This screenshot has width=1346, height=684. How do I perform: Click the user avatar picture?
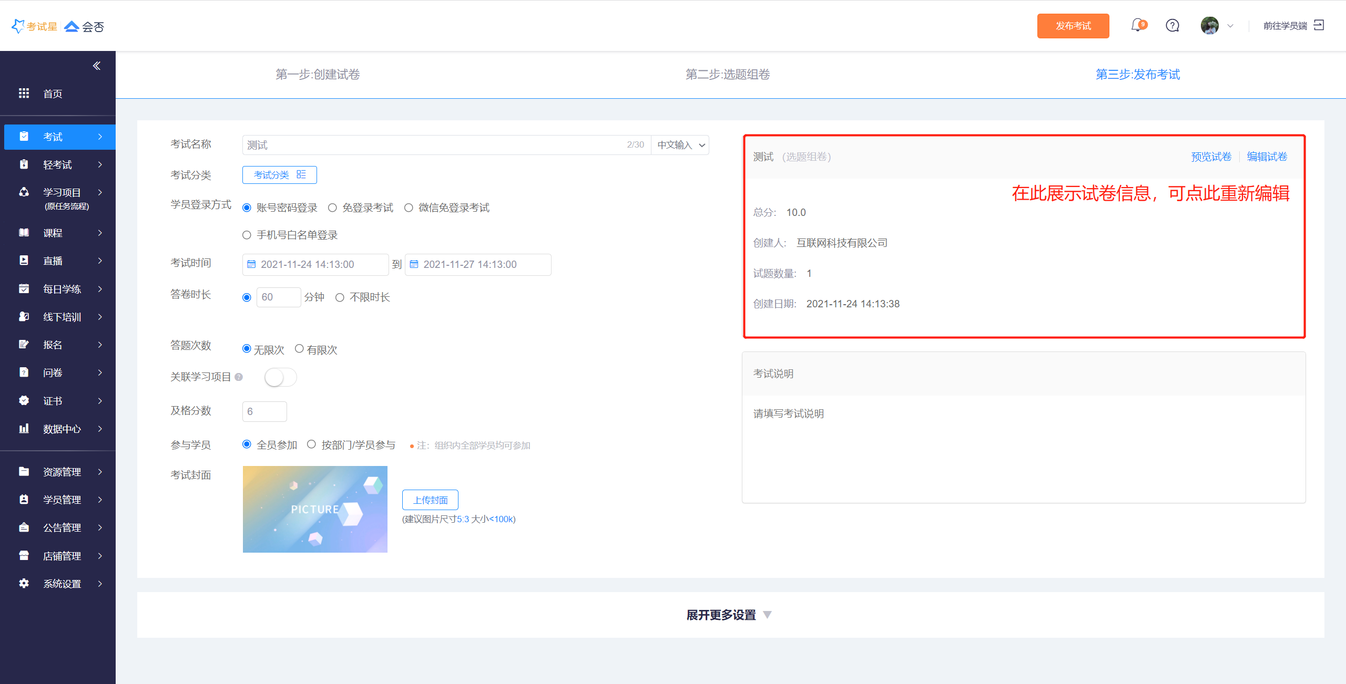[x=1209, y=25]
